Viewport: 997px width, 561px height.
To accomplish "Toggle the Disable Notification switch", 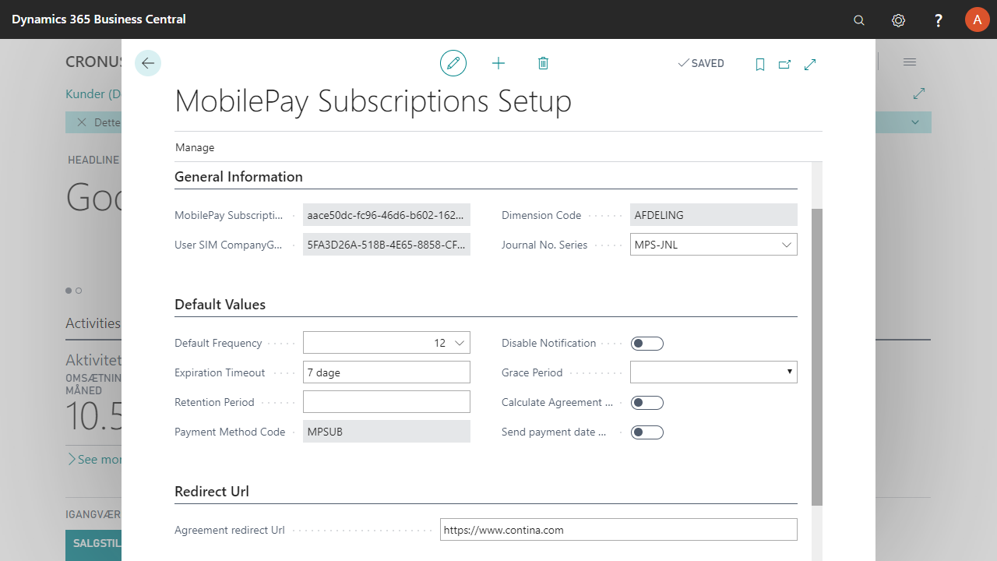I will point(646,344).
